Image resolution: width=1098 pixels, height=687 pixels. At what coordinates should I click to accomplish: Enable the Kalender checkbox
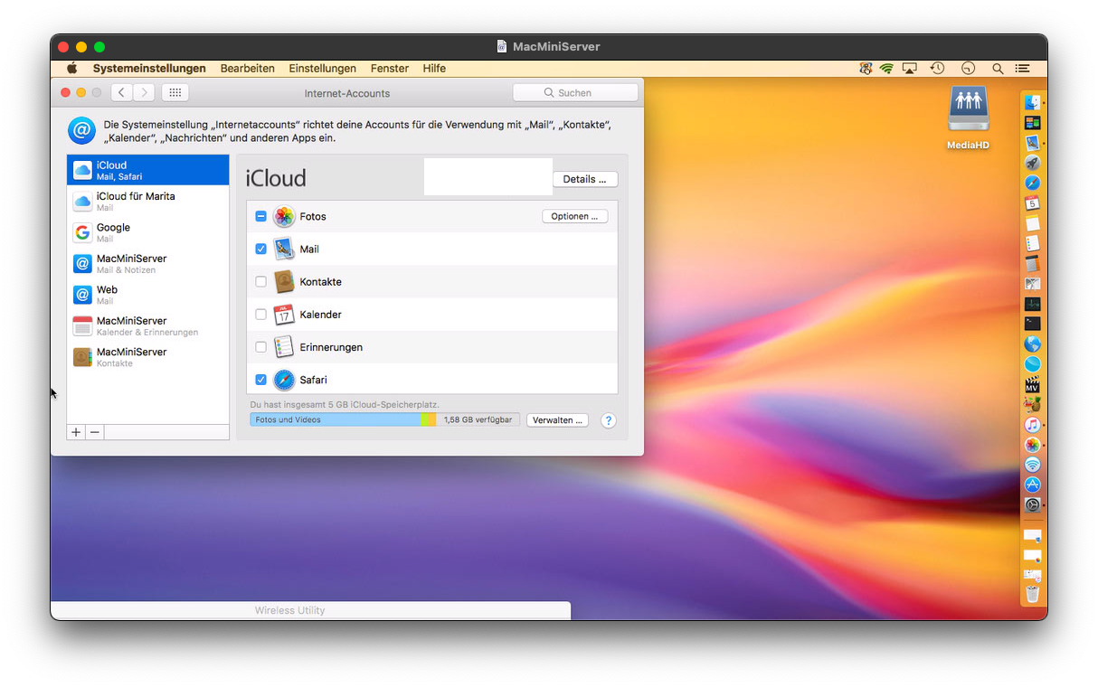260,315
